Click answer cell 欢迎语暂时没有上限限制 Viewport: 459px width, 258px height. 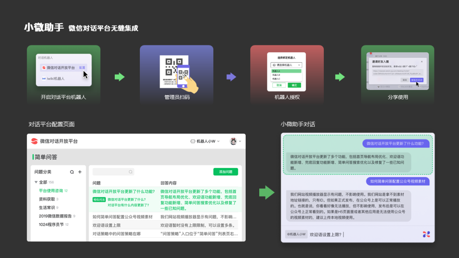198,225
